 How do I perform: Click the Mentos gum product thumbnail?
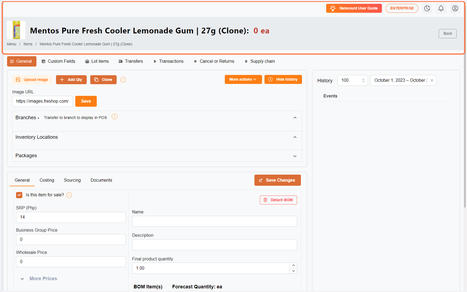(x=16, y=30)
